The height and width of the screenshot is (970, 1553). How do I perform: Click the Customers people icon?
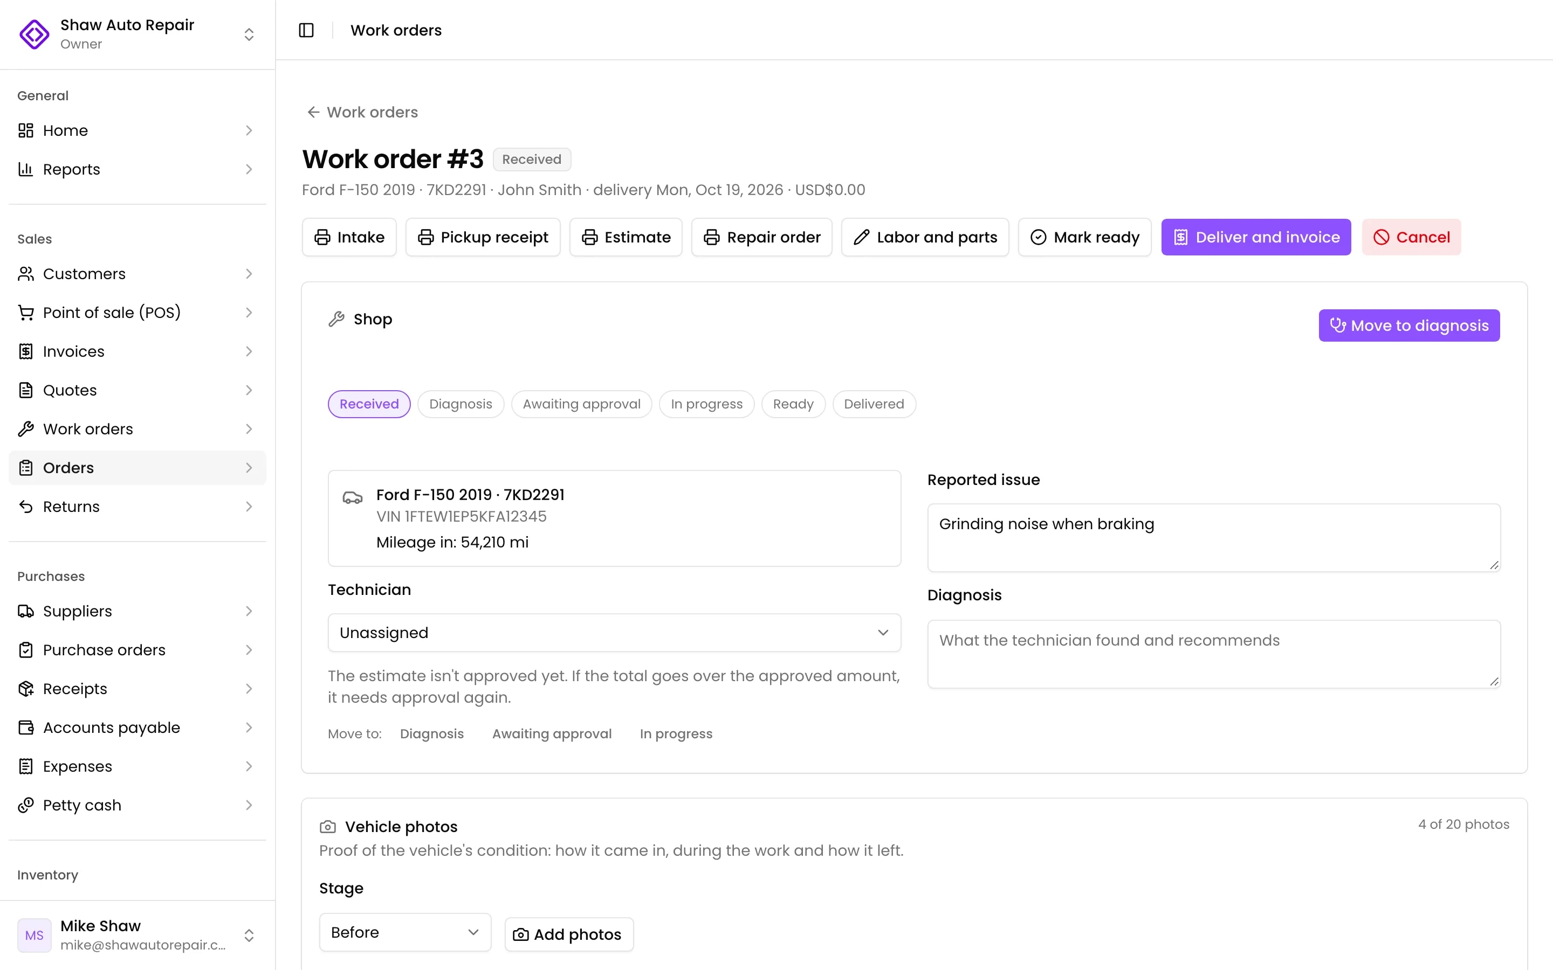coord(26,274)
